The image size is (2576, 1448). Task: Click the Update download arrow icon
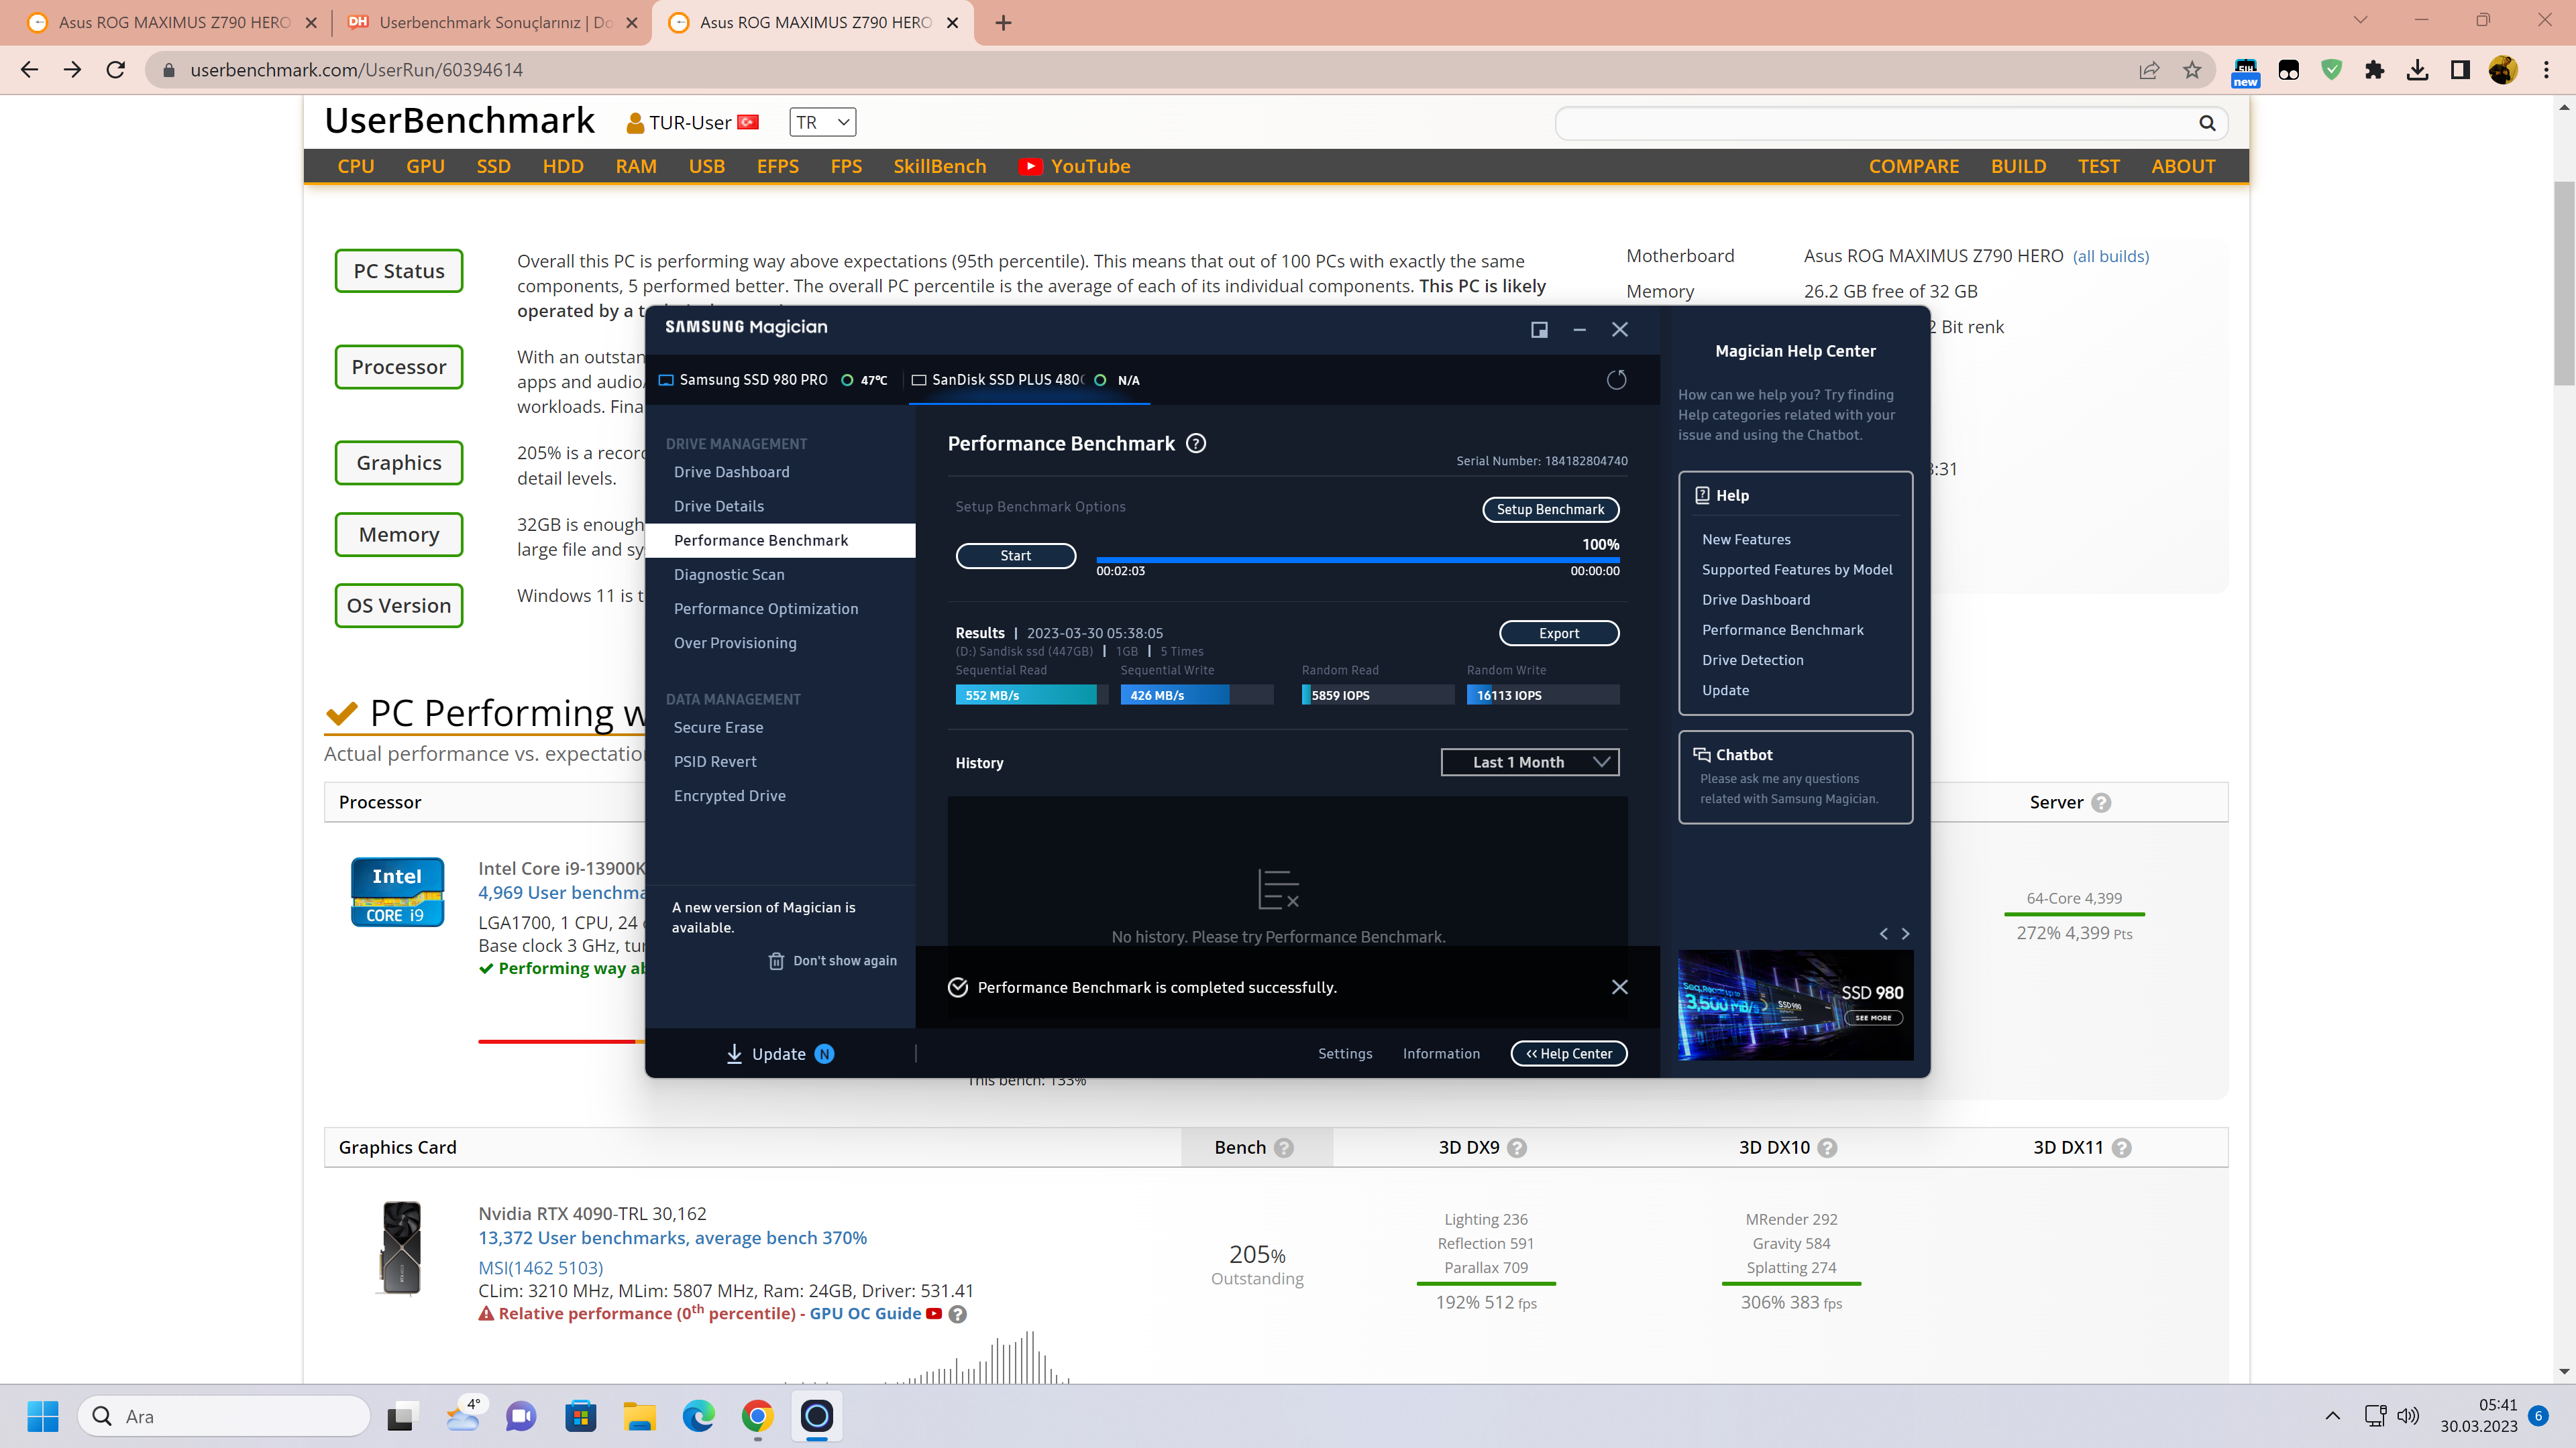(734, 1053)
